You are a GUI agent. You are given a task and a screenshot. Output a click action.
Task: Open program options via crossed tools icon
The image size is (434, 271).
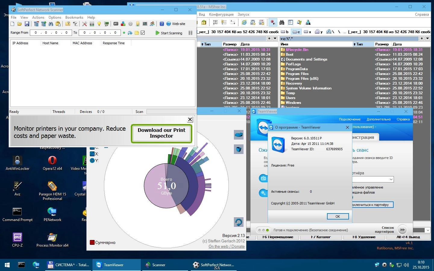pyautogui.click(x=84, y=24)
